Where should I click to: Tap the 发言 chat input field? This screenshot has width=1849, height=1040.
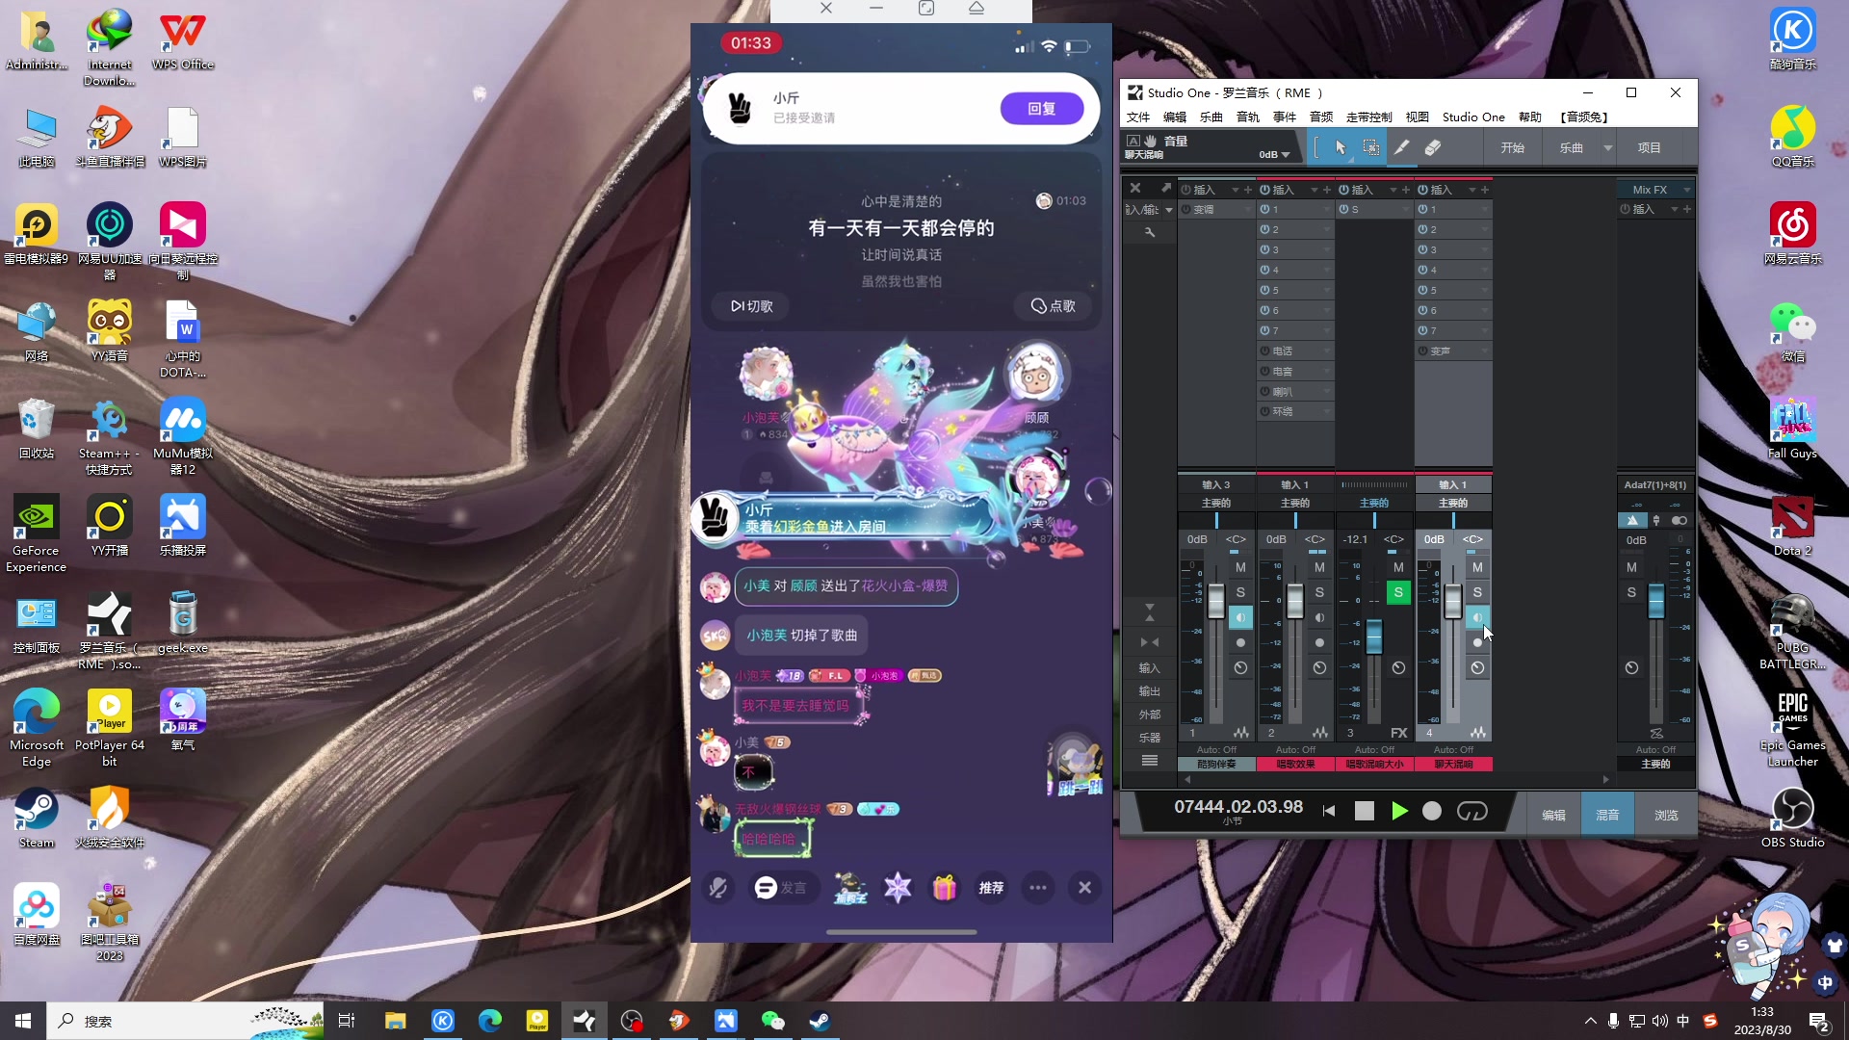783,888
